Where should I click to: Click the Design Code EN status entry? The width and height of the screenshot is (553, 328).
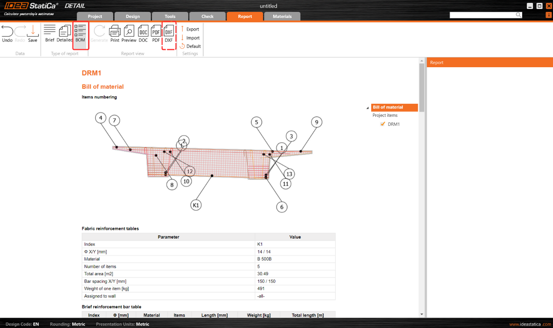pos(22,324)
